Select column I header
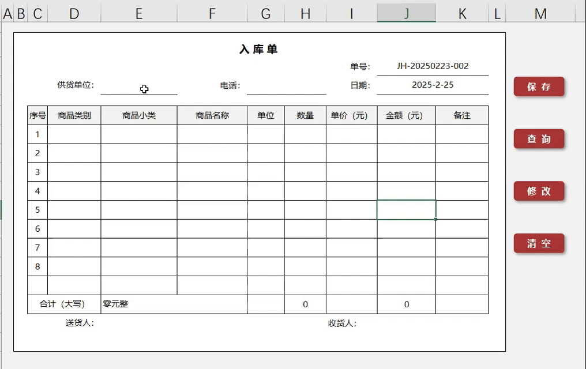This screenshot has height=369, width=586. [x=351, y=14]
